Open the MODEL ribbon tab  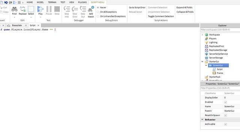pyautogui.click(x=40, y=2)
